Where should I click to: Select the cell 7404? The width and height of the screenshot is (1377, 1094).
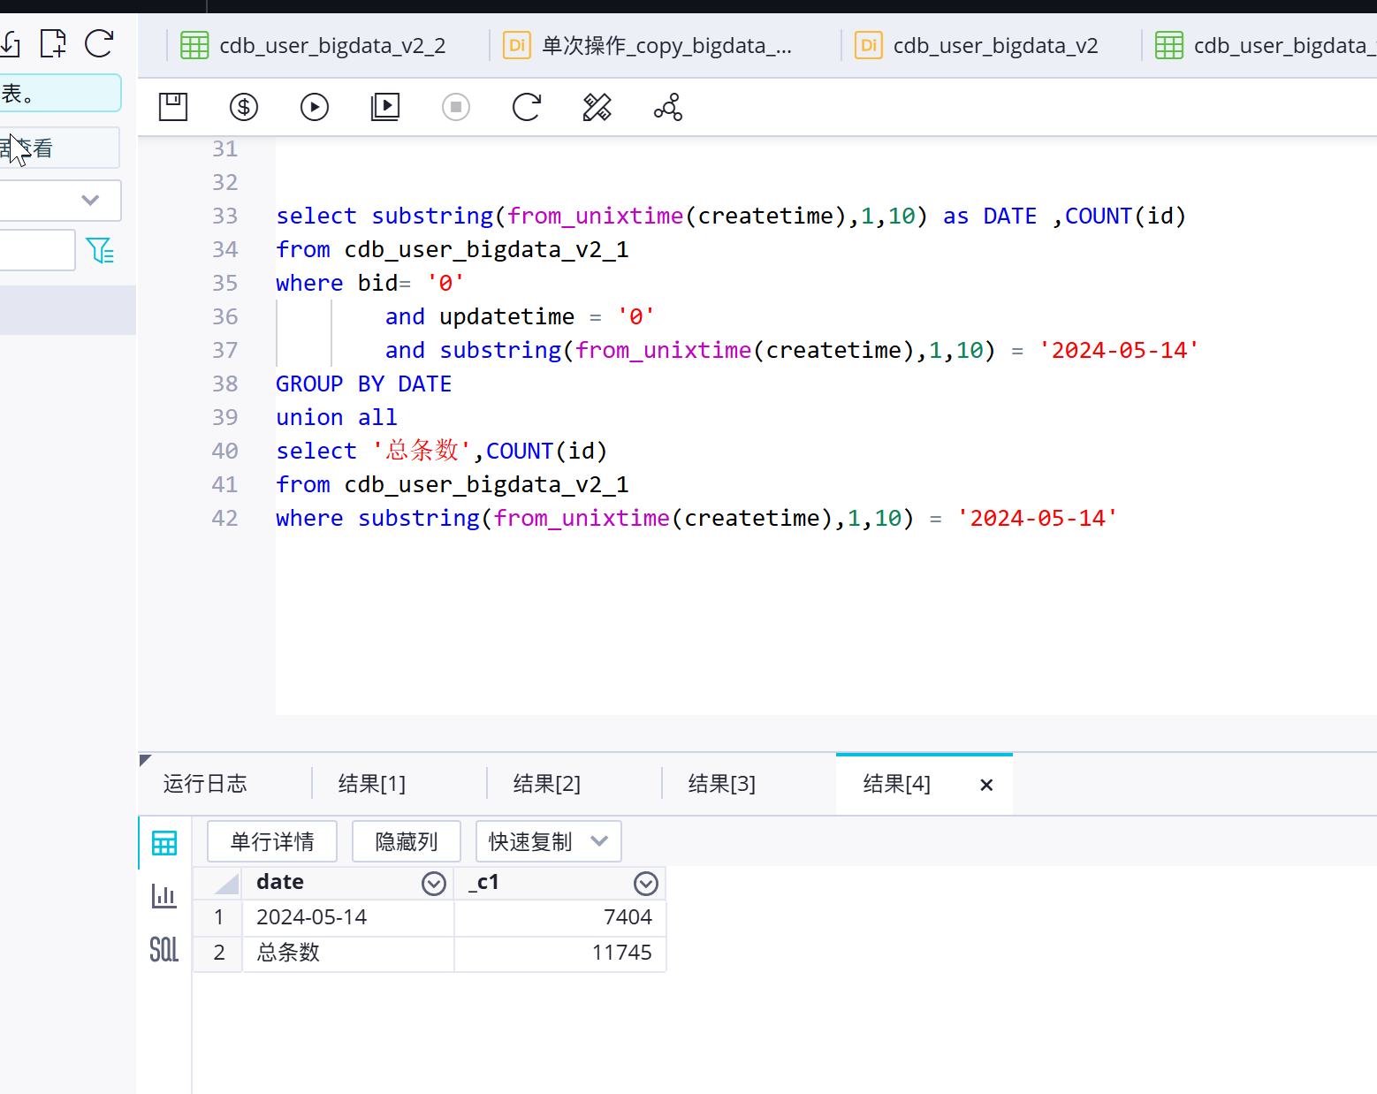coord(560,917)
